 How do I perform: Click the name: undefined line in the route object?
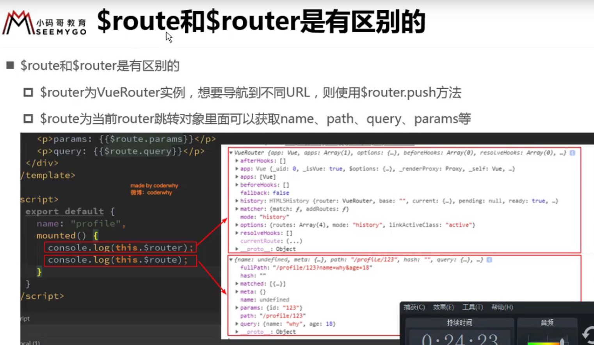265,300
